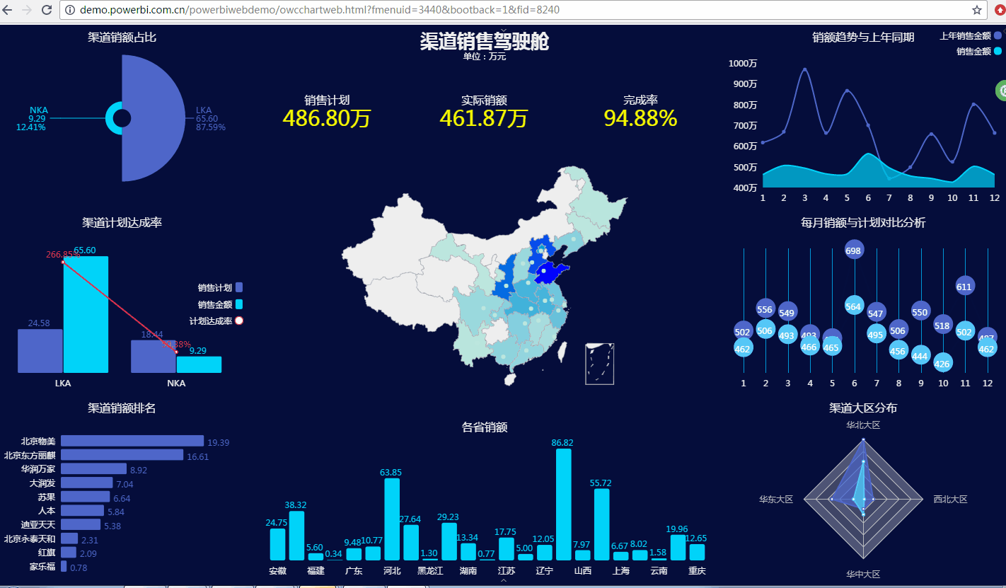Viewport: 1006px width, 588px height.
Task: Click the 547 bubble in month 7
Action: (876, 313)
